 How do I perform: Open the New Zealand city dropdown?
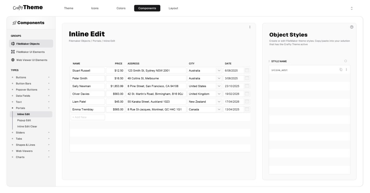[219, 101]
